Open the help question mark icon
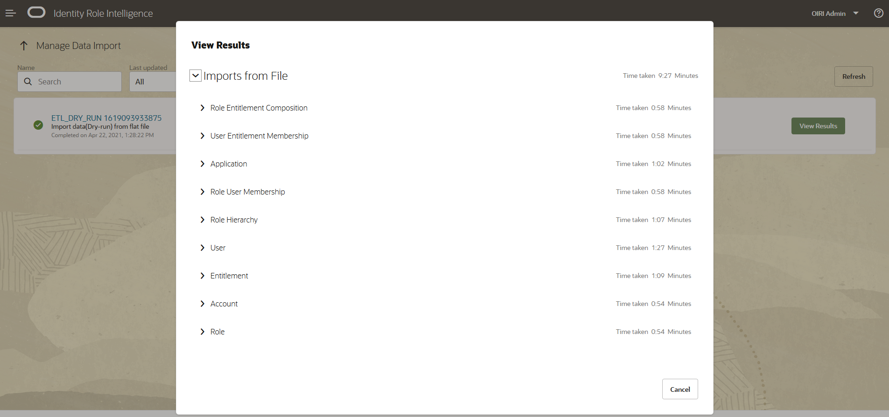Screen dimensions: 889x417 tap(879, 13)
